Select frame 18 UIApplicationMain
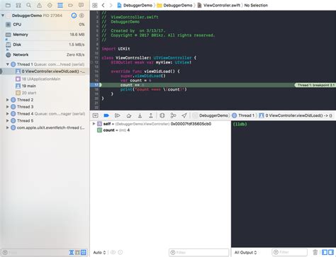The height and width of the screenshot is (257, 336). click(45, 79)
